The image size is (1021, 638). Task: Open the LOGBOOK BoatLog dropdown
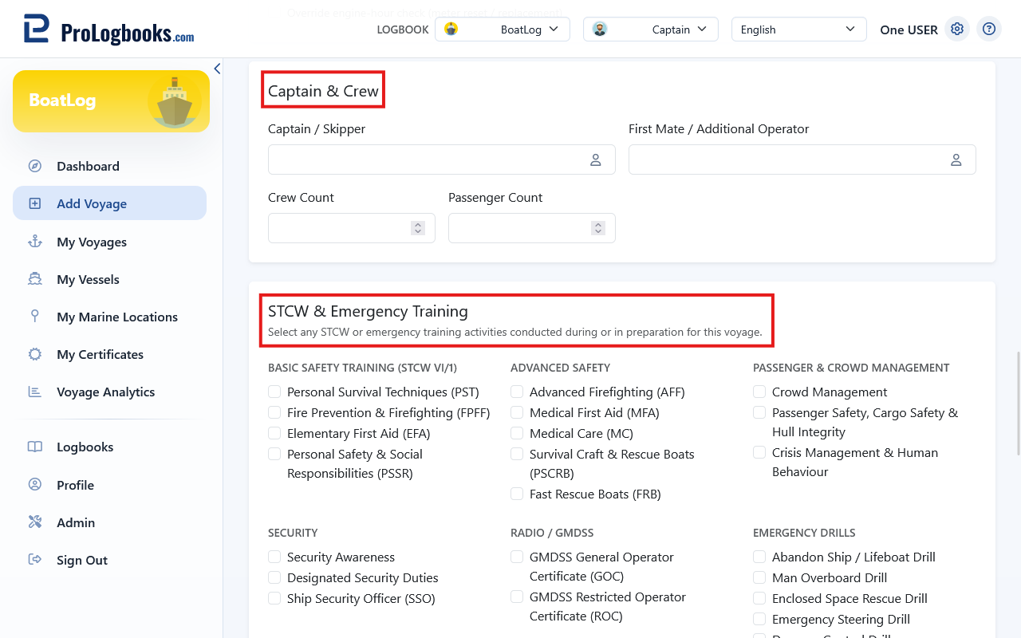tap(503, 30)
